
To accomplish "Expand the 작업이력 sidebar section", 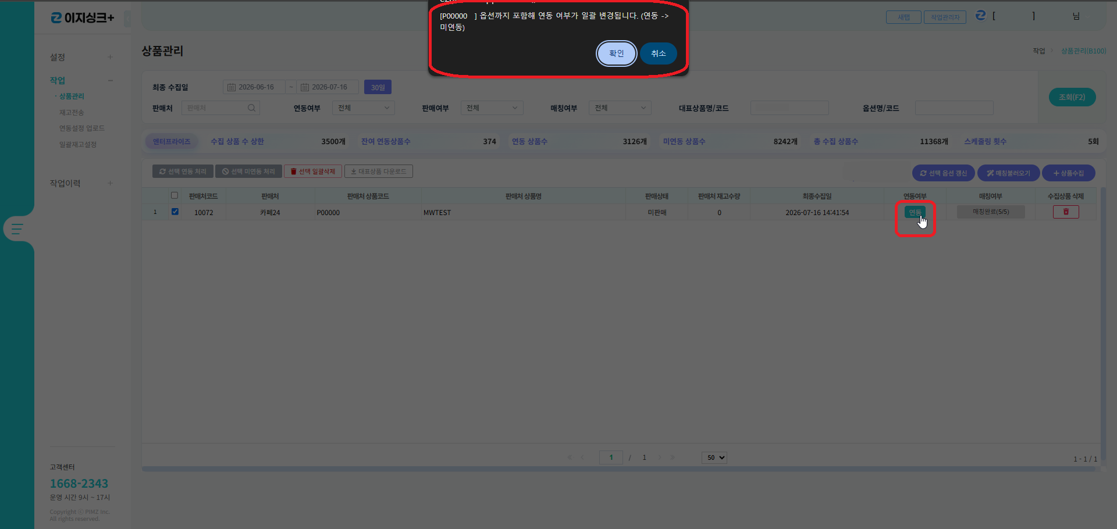I will pos(110,183).
